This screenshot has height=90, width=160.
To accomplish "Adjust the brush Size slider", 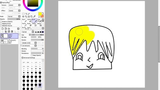I will coord(37,35).
